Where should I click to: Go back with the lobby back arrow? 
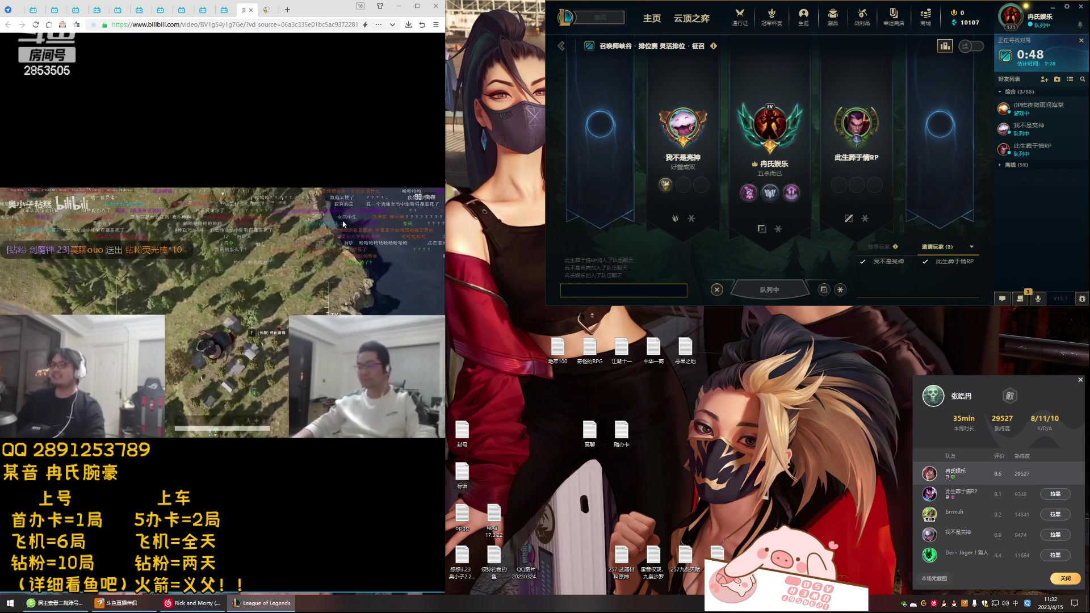click(x=561, y=46)
